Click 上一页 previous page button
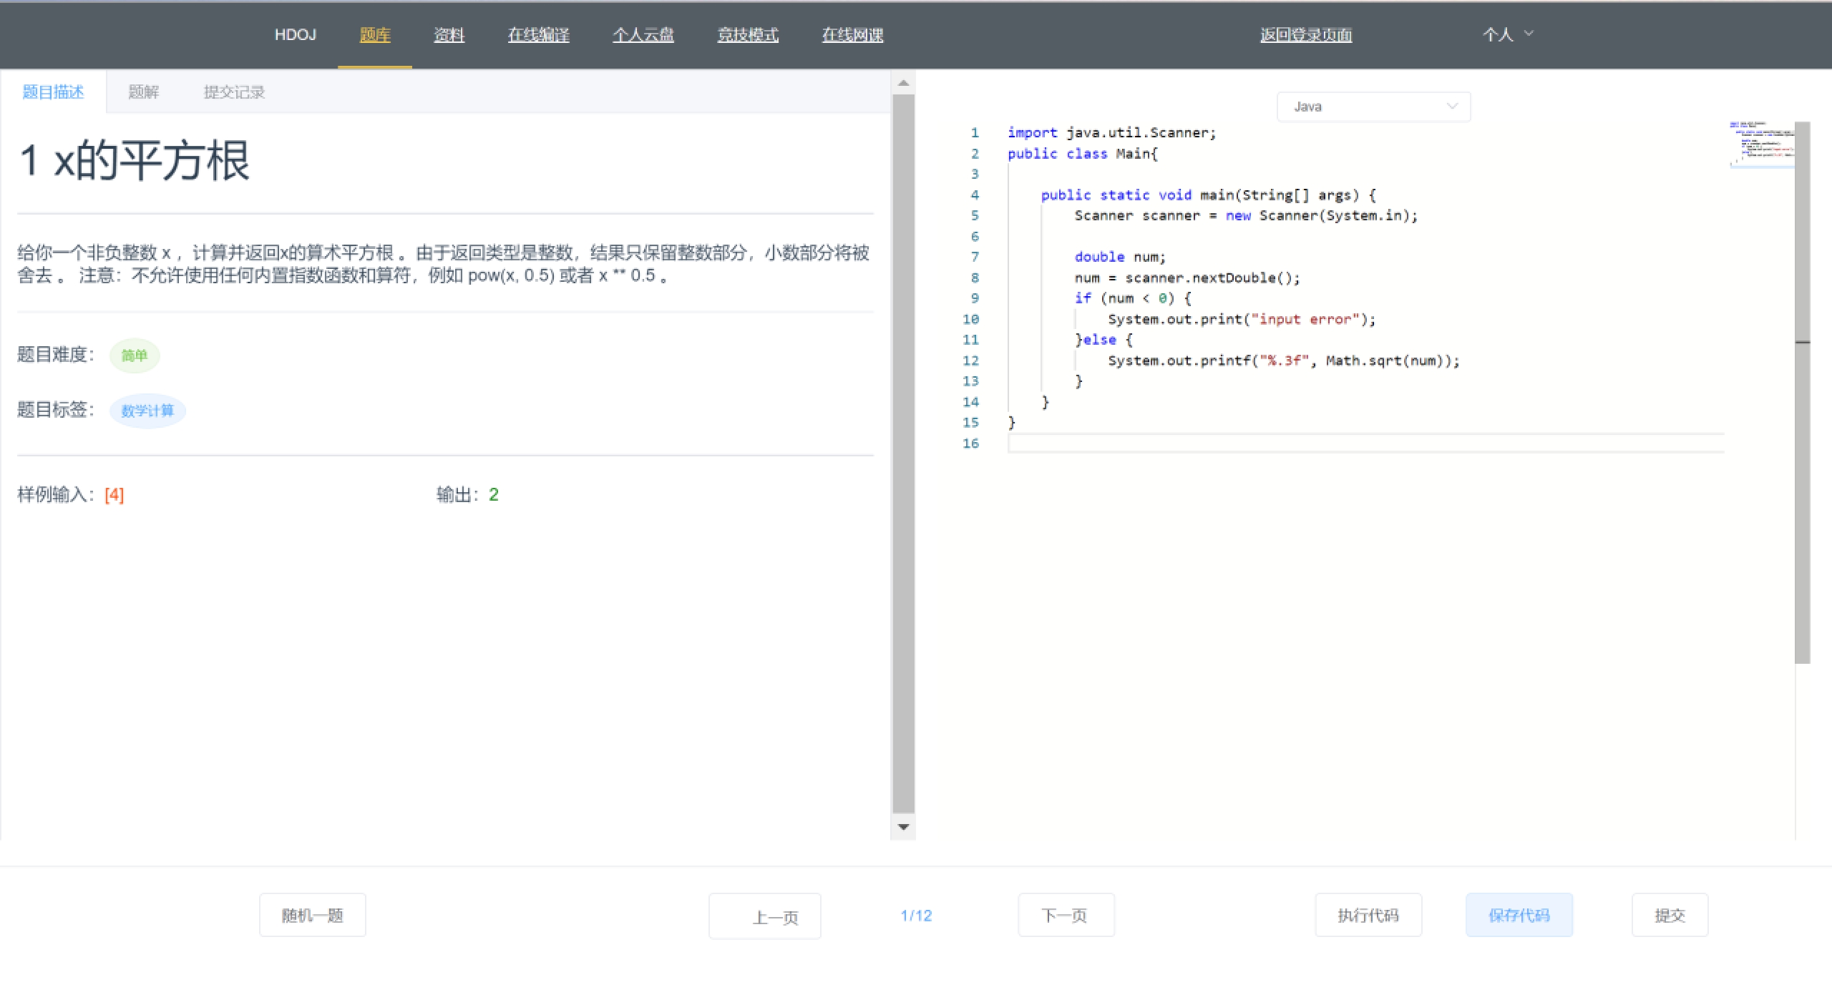Image resolution: width=1832 pixels, height=1000 pixels. coord(764,916)
